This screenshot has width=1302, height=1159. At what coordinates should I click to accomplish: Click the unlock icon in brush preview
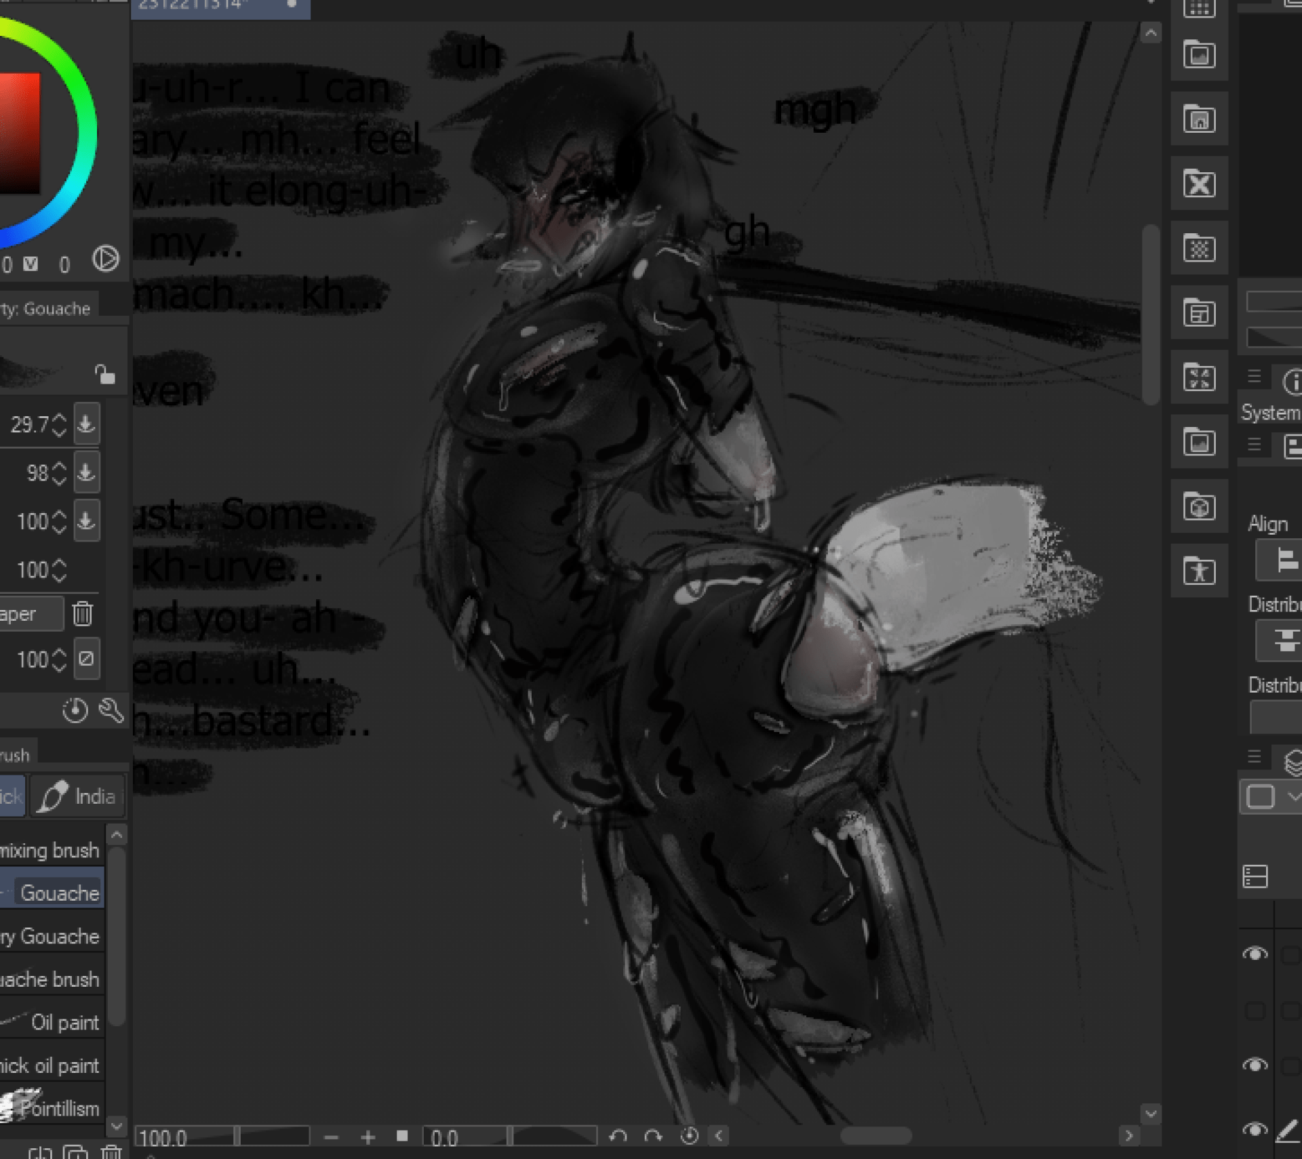pyautogui.click(x=104, y=374)
